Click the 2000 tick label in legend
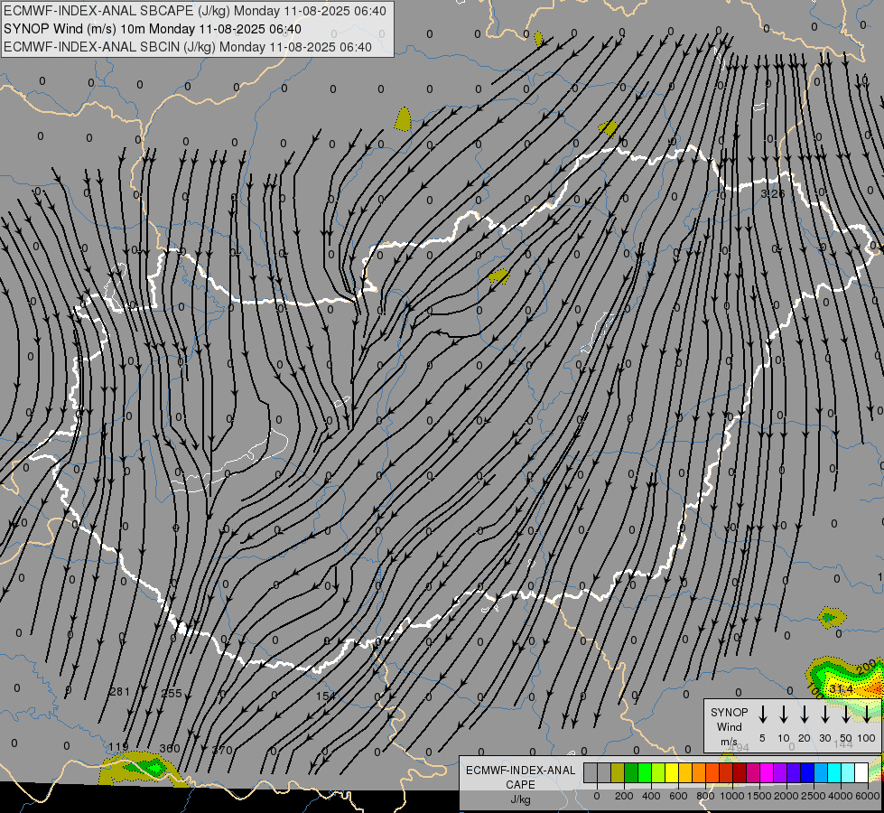The height and width of the screenshot is (813, 884). coord(786,796)
